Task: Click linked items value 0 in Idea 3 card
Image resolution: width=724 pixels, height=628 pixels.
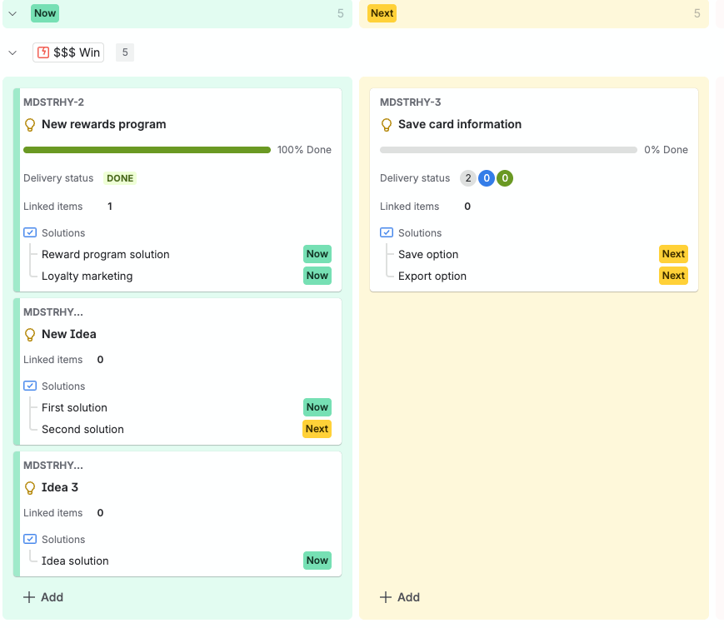Action: [x=100, y=513]
